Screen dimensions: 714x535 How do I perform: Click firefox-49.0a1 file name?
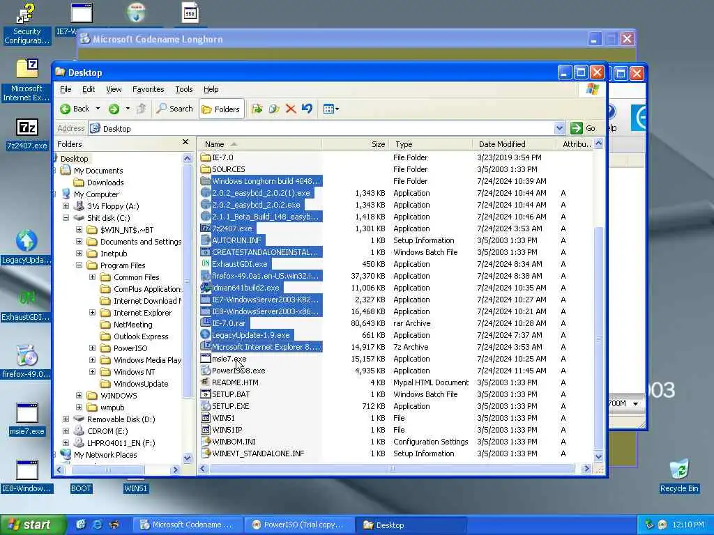(265, 276)
